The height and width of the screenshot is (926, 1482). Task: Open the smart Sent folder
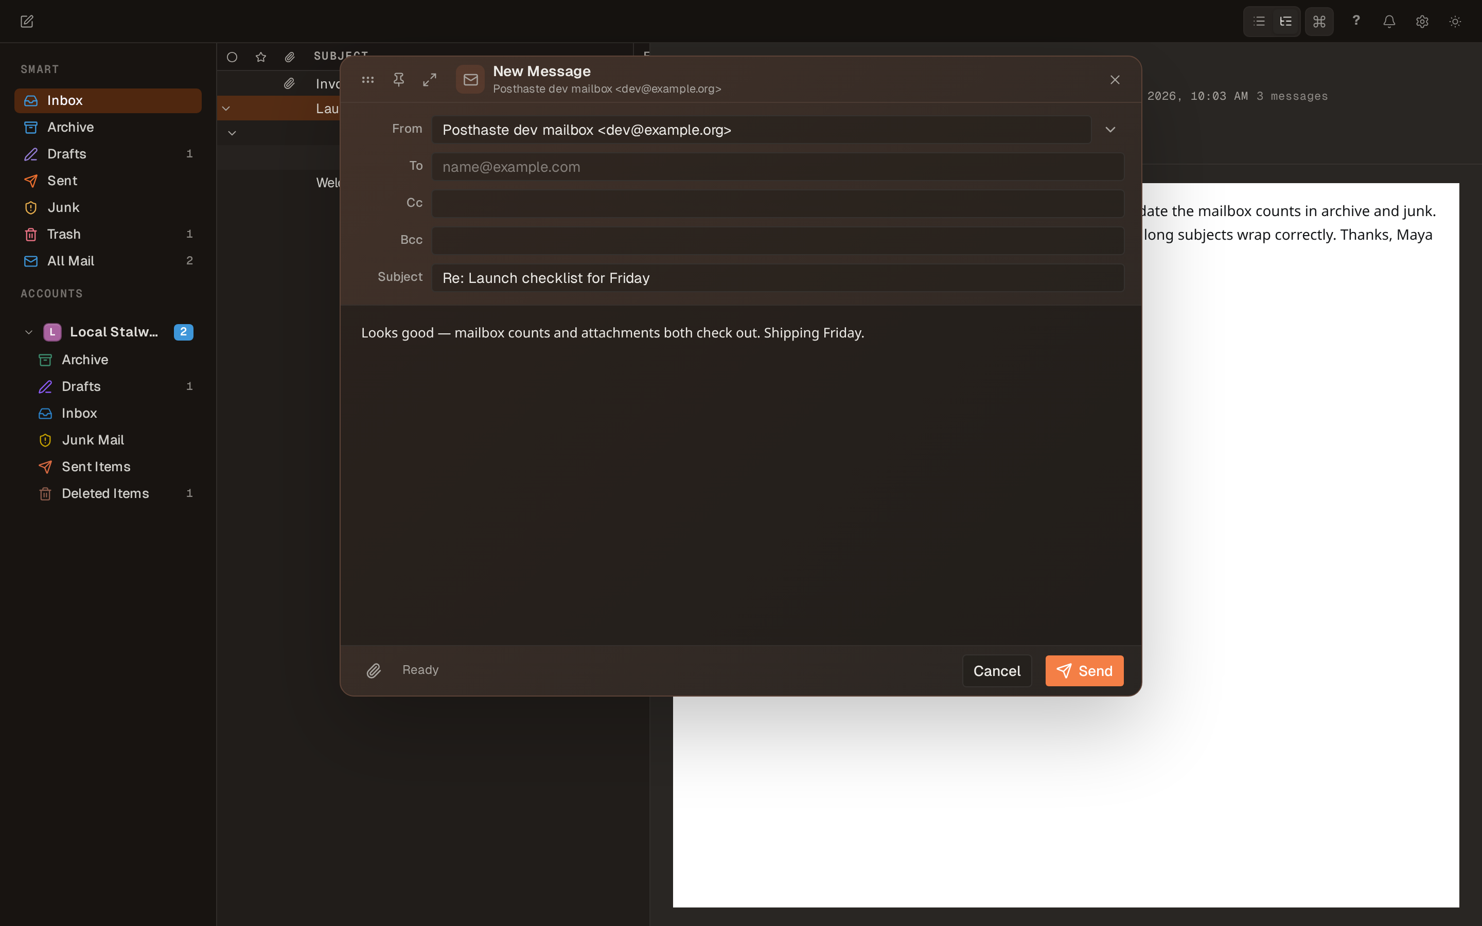coord(108,181)
